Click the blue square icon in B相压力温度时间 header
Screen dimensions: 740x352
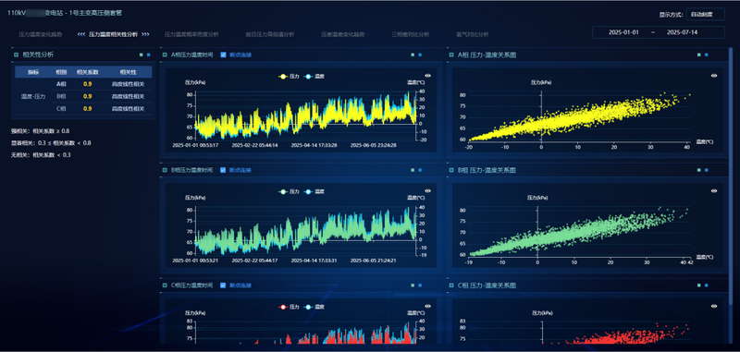pyautogui.click(x=420, y=170)
